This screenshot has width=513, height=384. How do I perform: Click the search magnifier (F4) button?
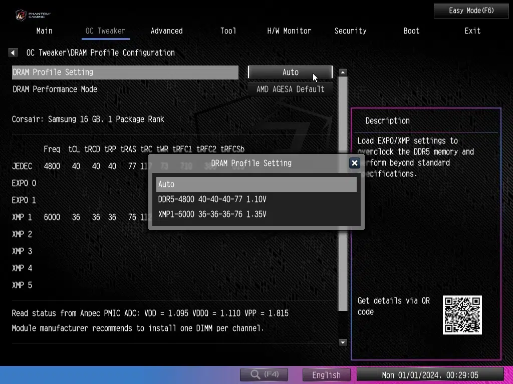pos(264,374)
